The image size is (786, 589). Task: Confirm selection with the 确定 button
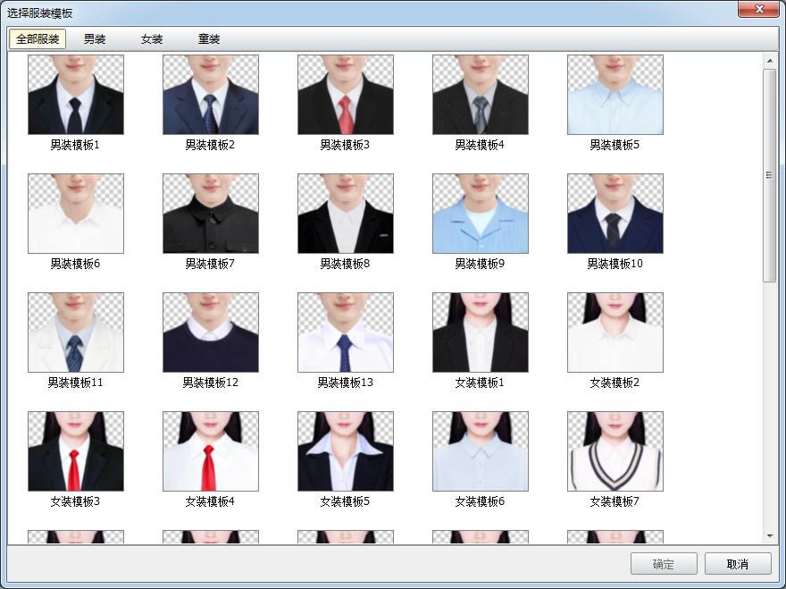click(664, 564)
